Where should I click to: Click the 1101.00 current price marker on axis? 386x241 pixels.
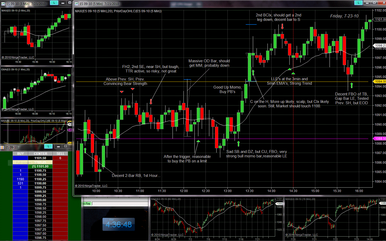pos(380,20)
